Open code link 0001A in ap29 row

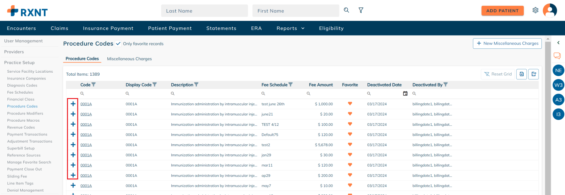pyautogui.click(x=86, y=175)
